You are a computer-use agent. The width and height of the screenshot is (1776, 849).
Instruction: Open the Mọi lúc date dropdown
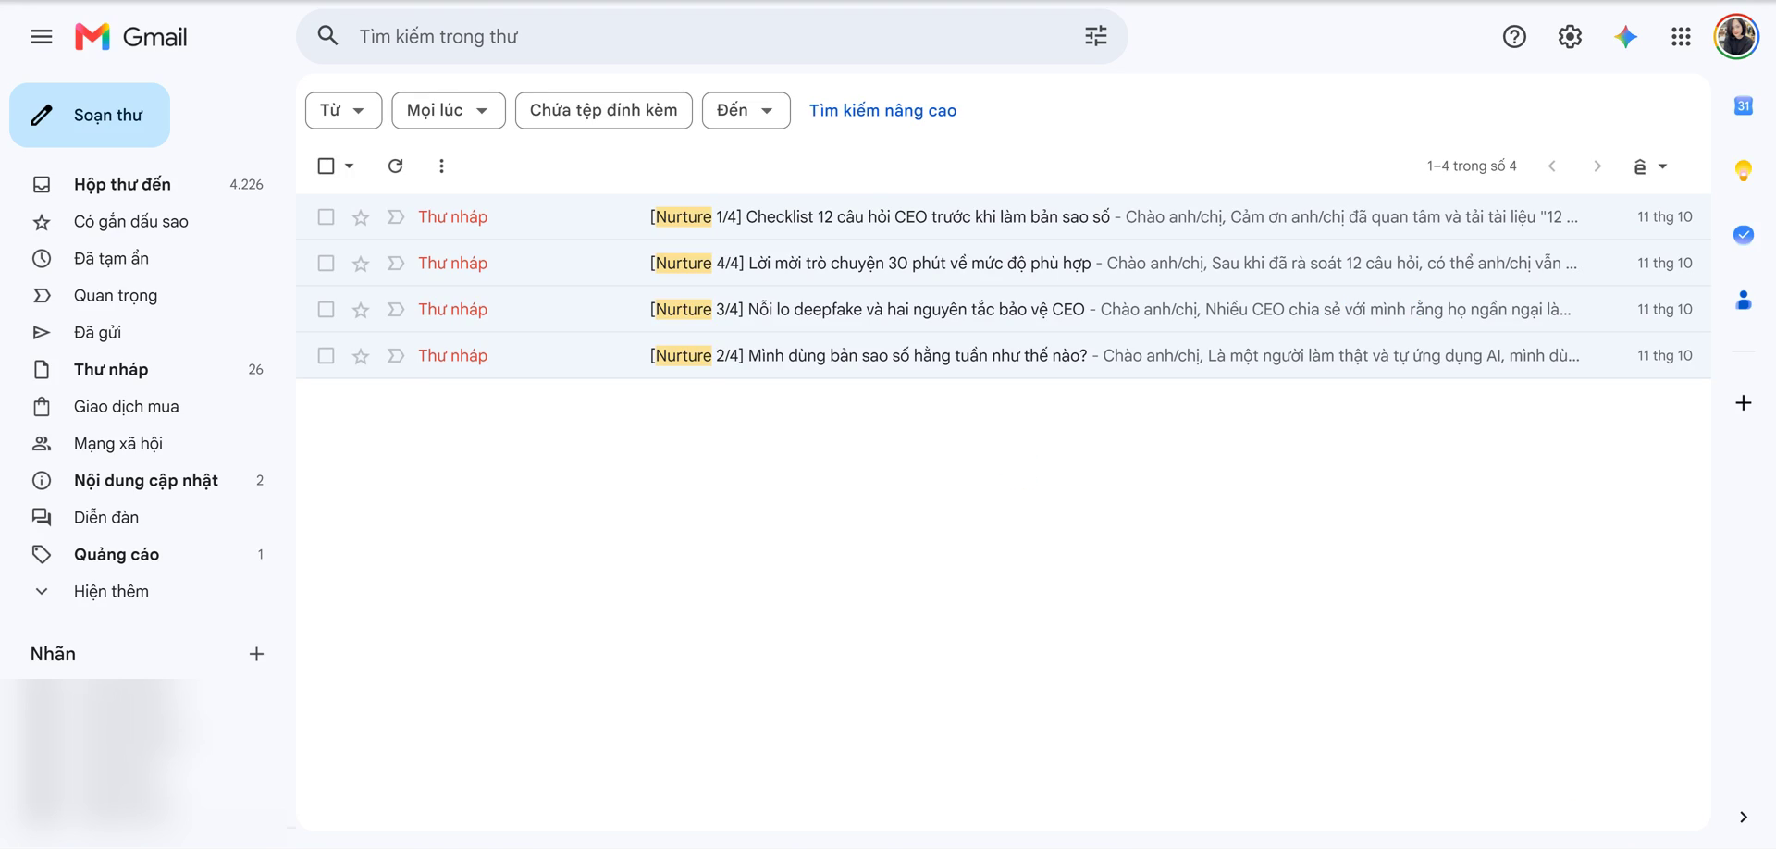pyautogui.click(x=449, y=111)
